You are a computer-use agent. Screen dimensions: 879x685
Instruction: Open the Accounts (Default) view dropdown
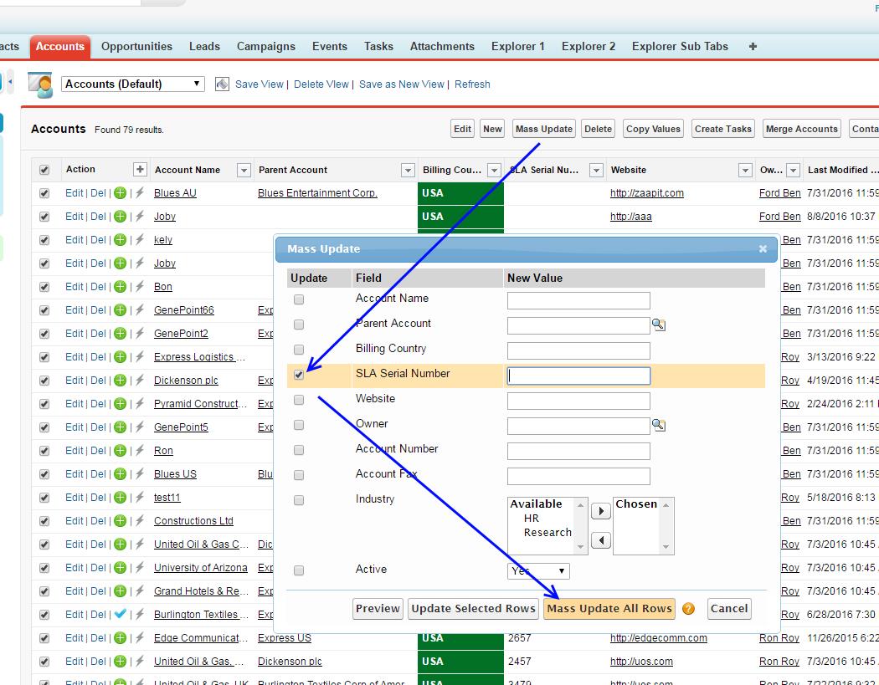click(133, 84)
